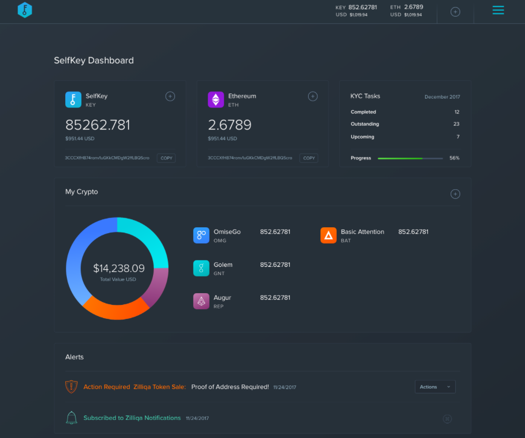Click the 56% progress value
Image resolution: width=525 pixels, height=438 pixels.
(454, 158)
